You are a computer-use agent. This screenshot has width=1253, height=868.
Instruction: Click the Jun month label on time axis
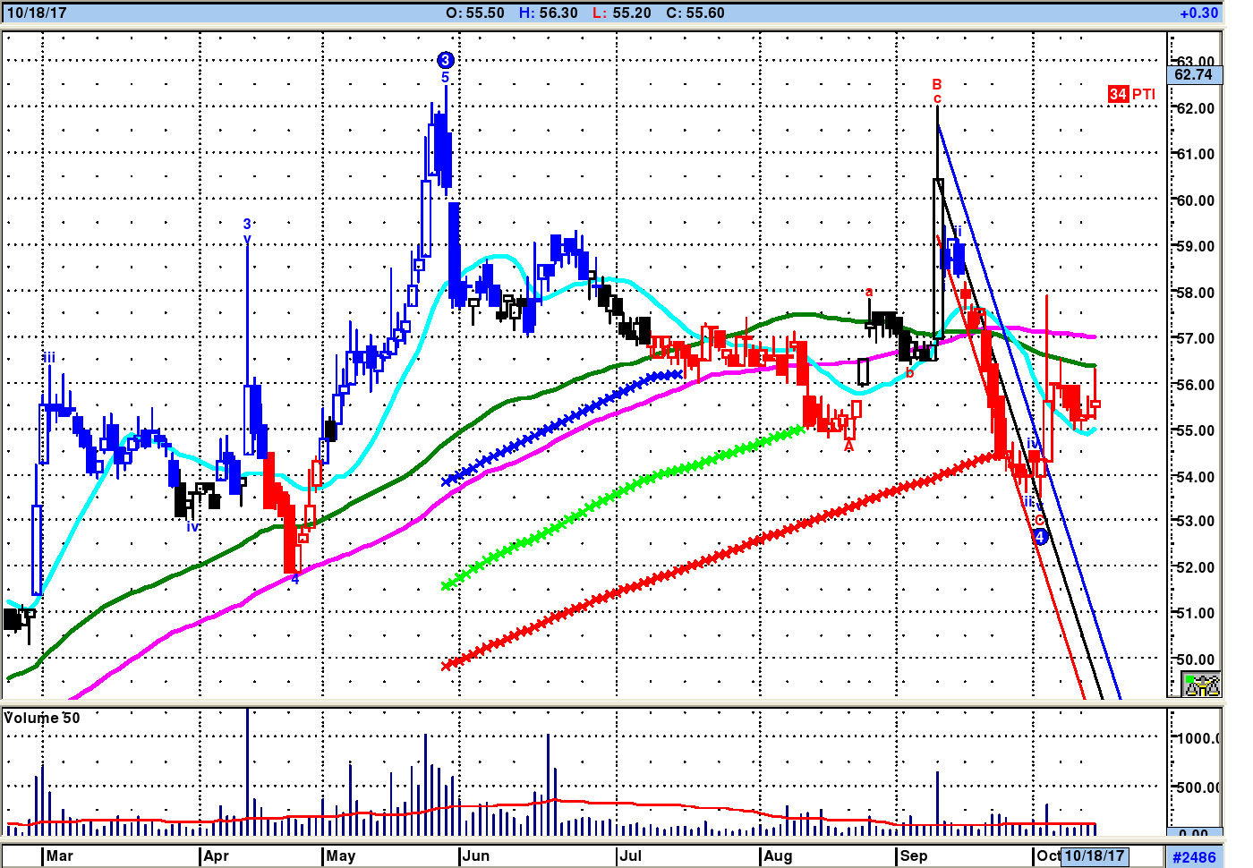pos(477,855)
